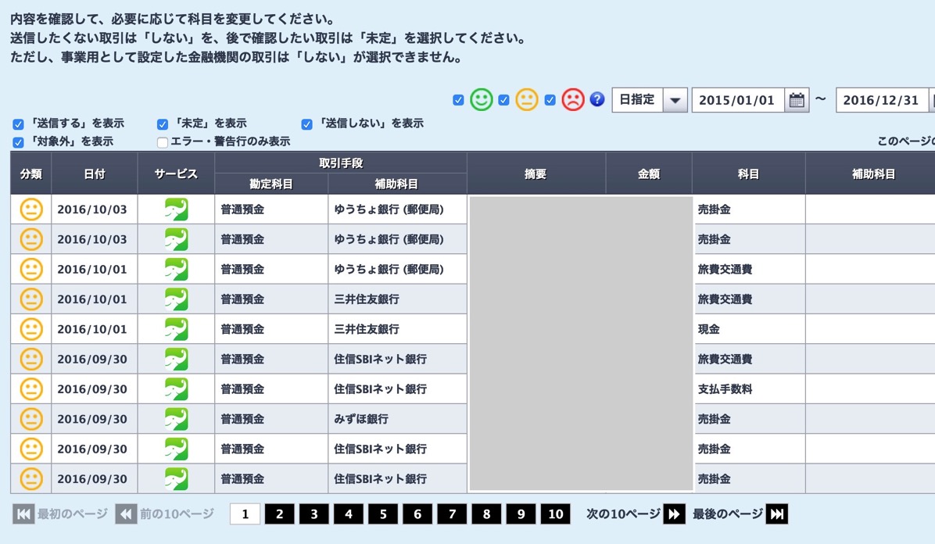Click the 科目 column header
The height and width of the screenshot is (544, 935).
click(x=748, y=174)
